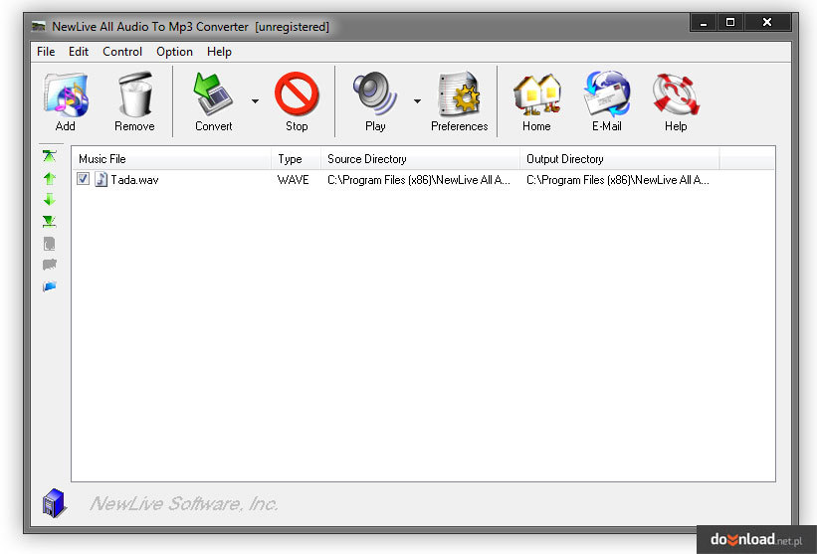The image size is (817, 554).
Task: Click the Output Directory path of Tada.wav
Action: pyautogui.click(x=617, y=180)
